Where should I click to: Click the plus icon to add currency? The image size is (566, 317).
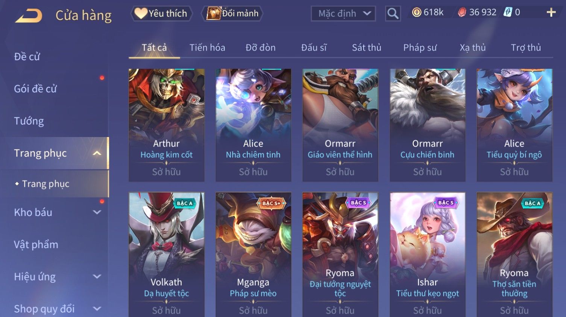(551, 12)
